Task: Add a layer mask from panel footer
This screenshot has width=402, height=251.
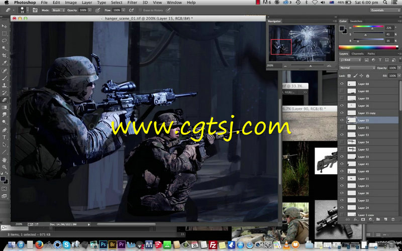Action: coord(363,219)
